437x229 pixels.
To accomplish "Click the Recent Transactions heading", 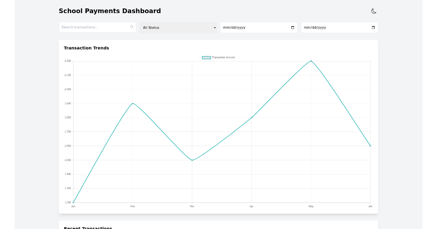I will coord(88,227).
